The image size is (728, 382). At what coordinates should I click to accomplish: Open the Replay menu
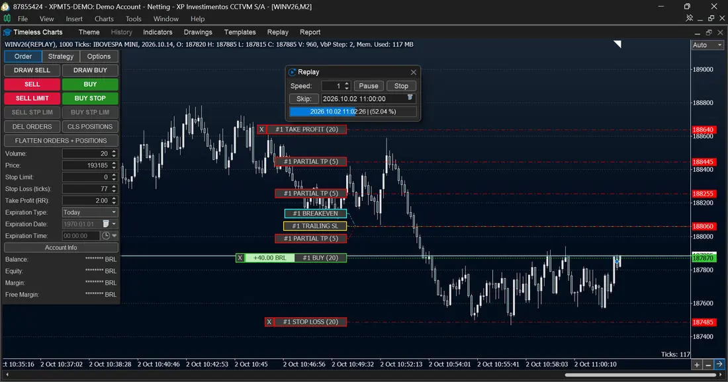click(x=278, y=32)
